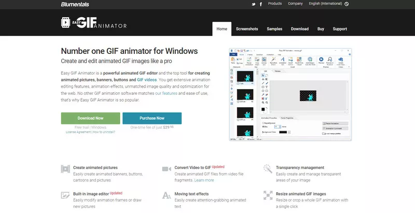Click the Built-in image editor icon
This screenshot has width=415, height=213.
pos(65,195)
